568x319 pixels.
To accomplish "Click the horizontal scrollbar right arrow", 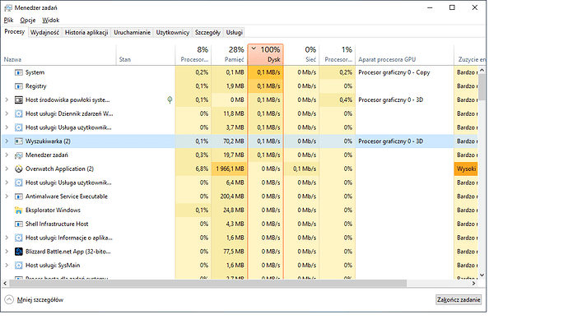I will (x=474, y=283).
